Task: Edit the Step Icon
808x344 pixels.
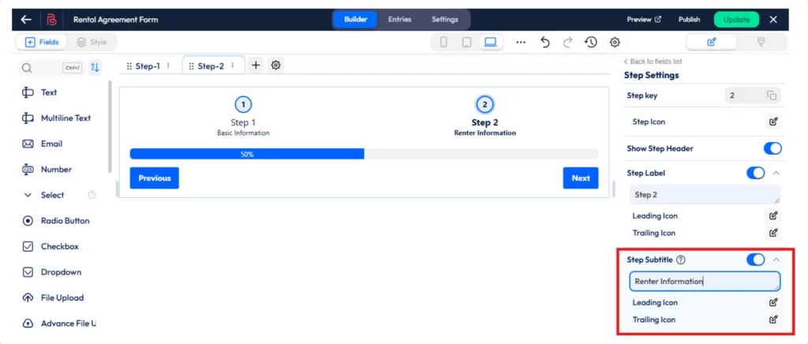Action: [773, 122]
